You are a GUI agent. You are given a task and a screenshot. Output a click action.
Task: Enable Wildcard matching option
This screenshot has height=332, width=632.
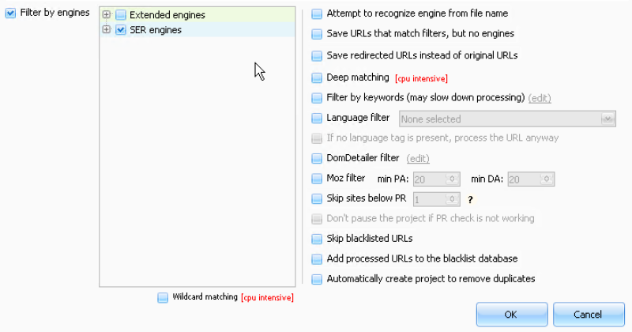(163, 297)
